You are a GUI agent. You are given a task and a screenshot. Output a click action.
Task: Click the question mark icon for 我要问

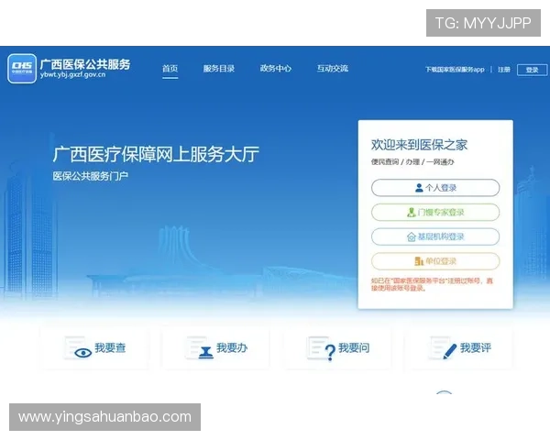pyautogui.click(x=330, y=352)
